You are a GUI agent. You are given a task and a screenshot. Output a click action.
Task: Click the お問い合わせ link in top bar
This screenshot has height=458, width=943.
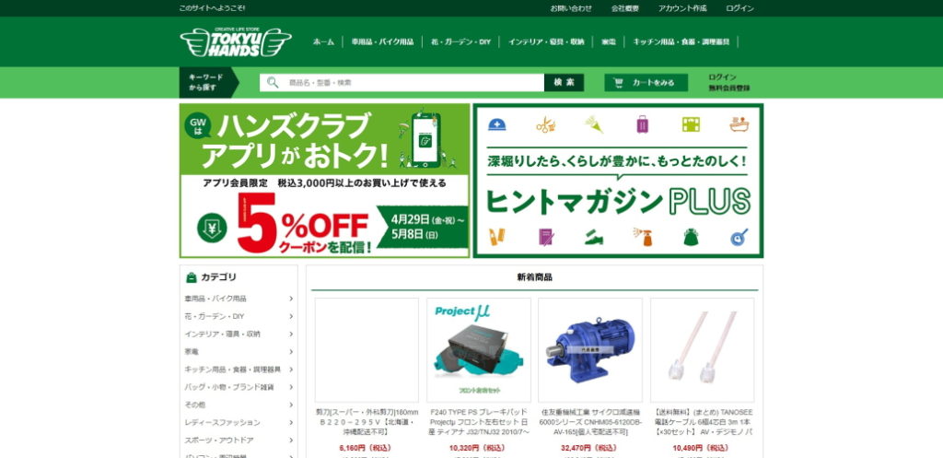(571, 8)
